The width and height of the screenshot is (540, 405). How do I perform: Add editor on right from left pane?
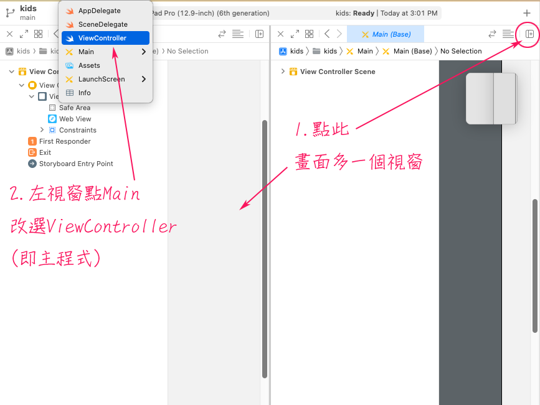click(x=259, y=34)
